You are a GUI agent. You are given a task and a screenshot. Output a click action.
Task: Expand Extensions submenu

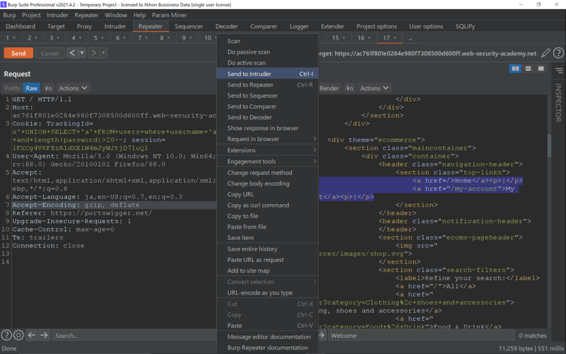click(x=267, y=150)
